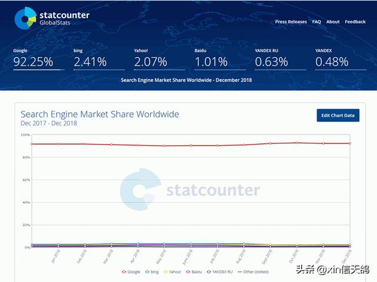Toggle Yahoo! series in chart legend
377x282 pixels.
click(x=172, y=271)
